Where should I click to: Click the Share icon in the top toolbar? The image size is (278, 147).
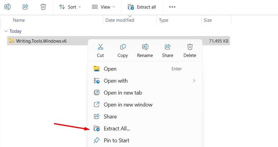point(25,7)
